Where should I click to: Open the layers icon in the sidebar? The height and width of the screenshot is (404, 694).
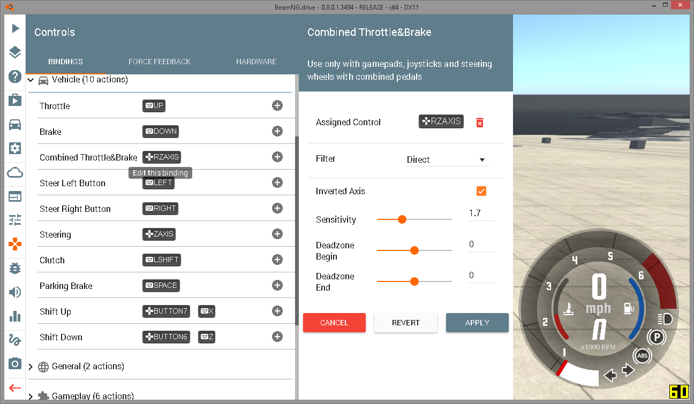click(15, 52)
